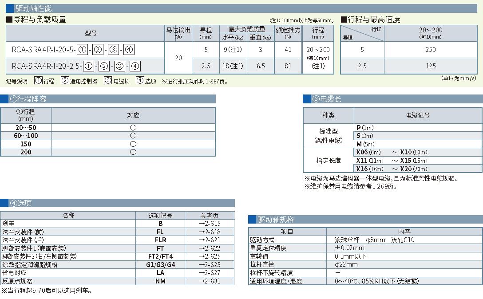Click the legend symbol ③ 电缆长
The width and height of the screenshot is (483, 299).
116,81
